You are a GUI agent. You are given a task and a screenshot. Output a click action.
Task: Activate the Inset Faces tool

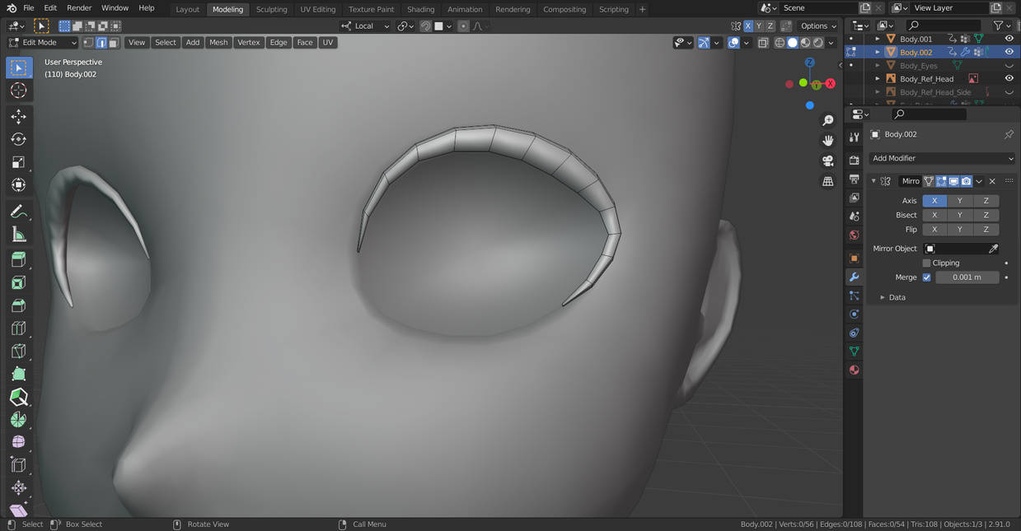point(18,283)
